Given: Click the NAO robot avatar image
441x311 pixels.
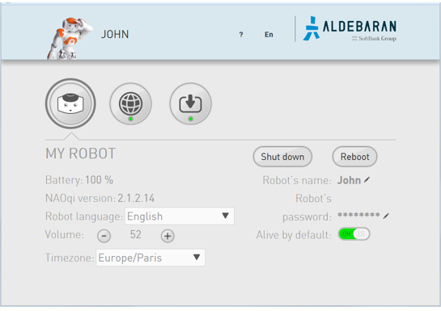Looking at the screenshot, I should 70,38.
